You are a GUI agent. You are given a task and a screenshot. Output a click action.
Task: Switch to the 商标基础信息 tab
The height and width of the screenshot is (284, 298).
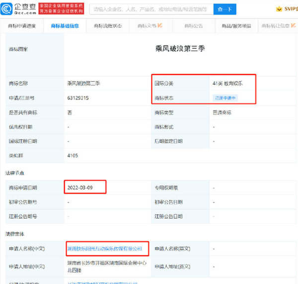[x=65, y=26]
